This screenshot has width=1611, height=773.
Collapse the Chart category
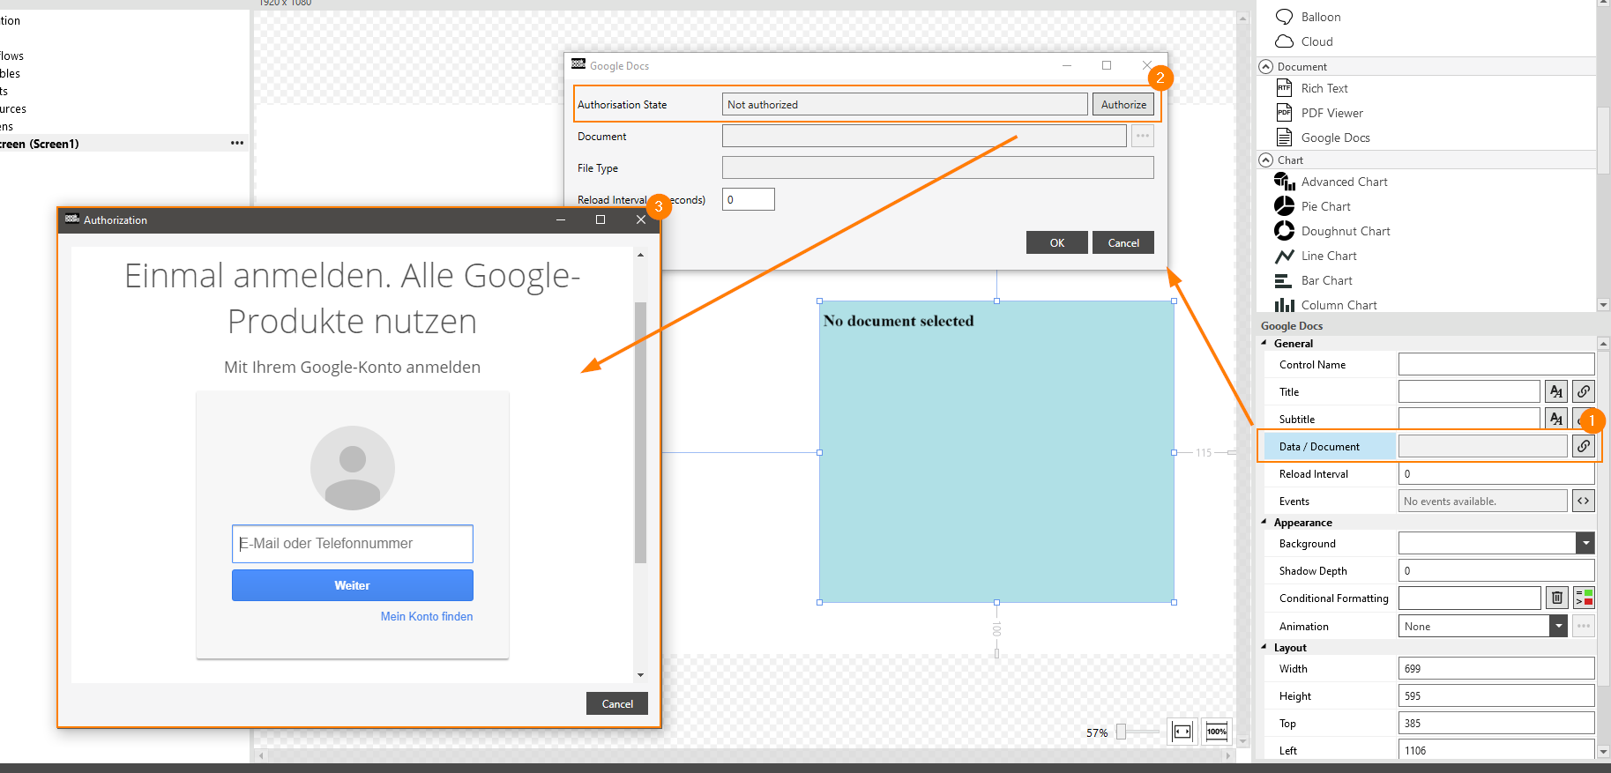(x=1266, y=160)
